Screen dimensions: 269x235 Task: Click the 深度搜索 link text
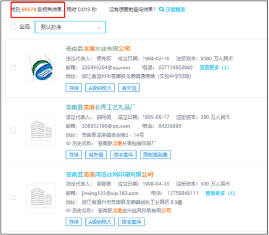[175, 10]
